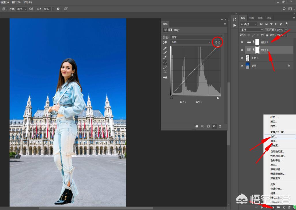Delete the adjustment via Properties trash icon
The image size is (296, 210).
pos(220,126)
